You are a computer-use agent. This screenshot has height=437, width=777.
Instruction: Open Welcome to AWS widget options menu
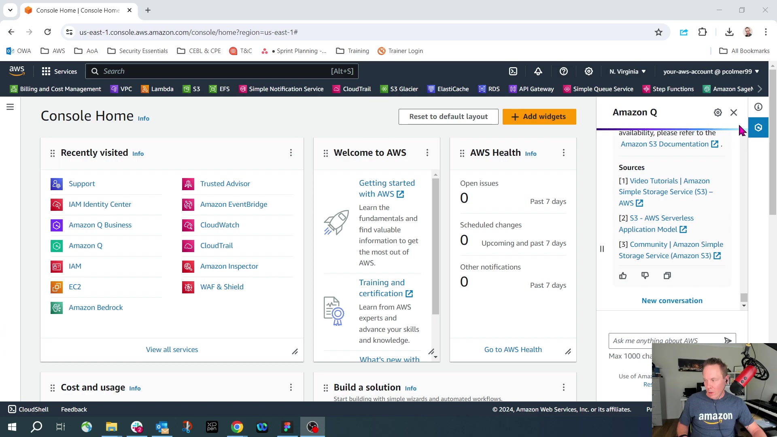[427, 153]
